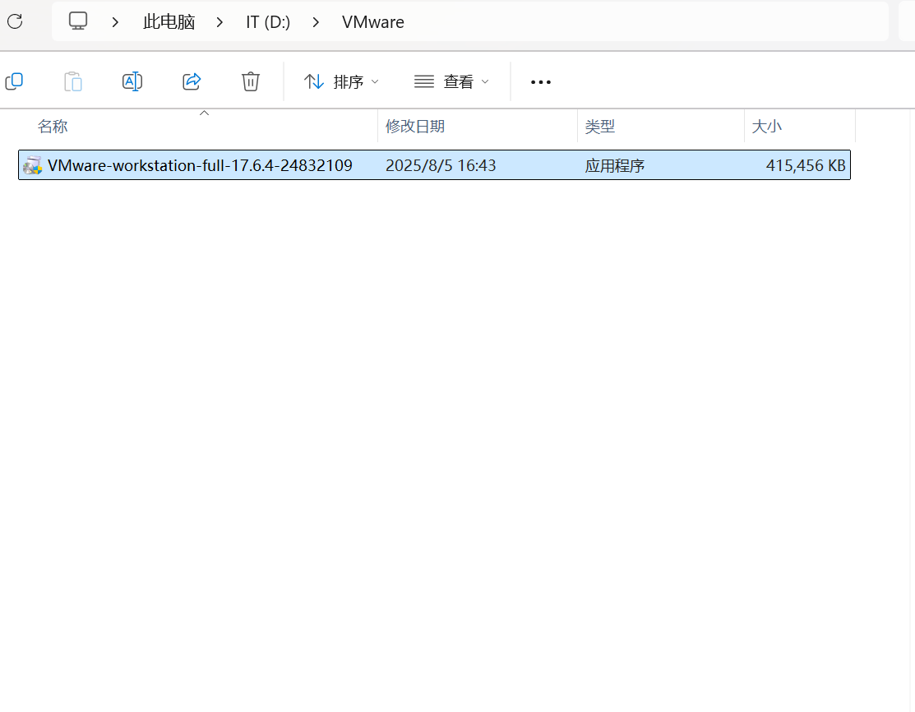
Task: Open the 排序 sort dropdown
Action: pos(341,81)
